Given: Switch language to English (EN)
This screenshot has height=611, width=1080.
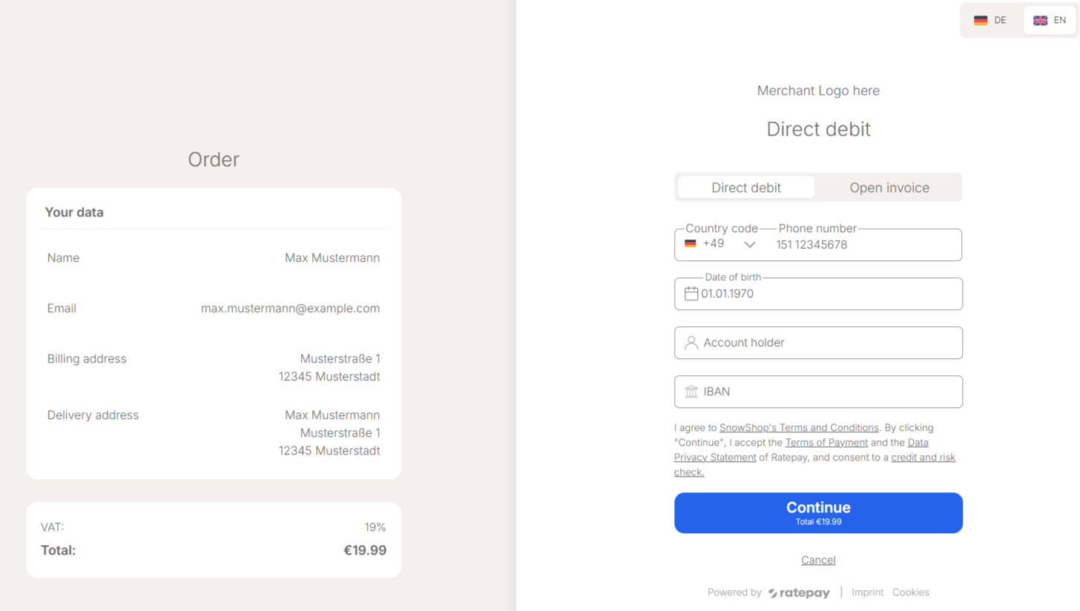Looking at the screenshot, I should pyautogui.click(x=1050, y=20).
